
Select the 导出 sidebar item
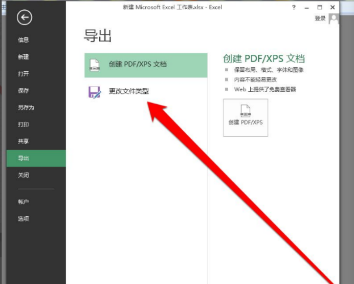[36, 158]
